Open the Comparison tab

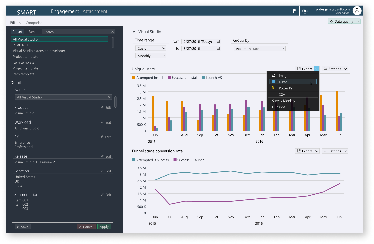(x=35, y=23)
